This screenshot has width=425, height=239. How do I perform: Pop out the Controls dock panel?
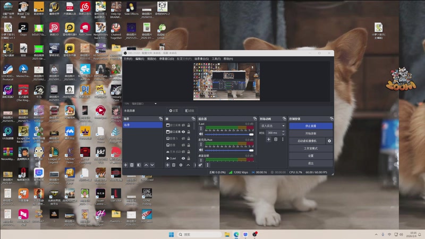pos(331,118)
